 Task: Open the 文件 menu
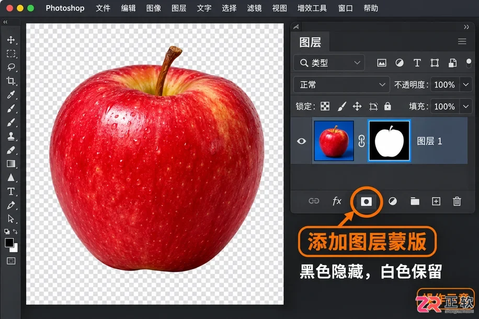[x=103, y=8]
